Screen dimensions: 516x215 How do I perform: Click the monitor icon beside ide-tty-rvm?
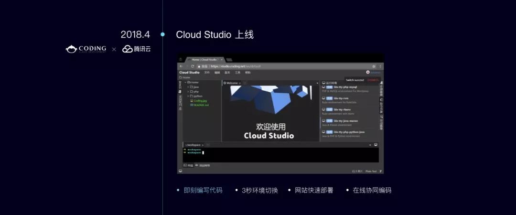(x=323, y=98)
